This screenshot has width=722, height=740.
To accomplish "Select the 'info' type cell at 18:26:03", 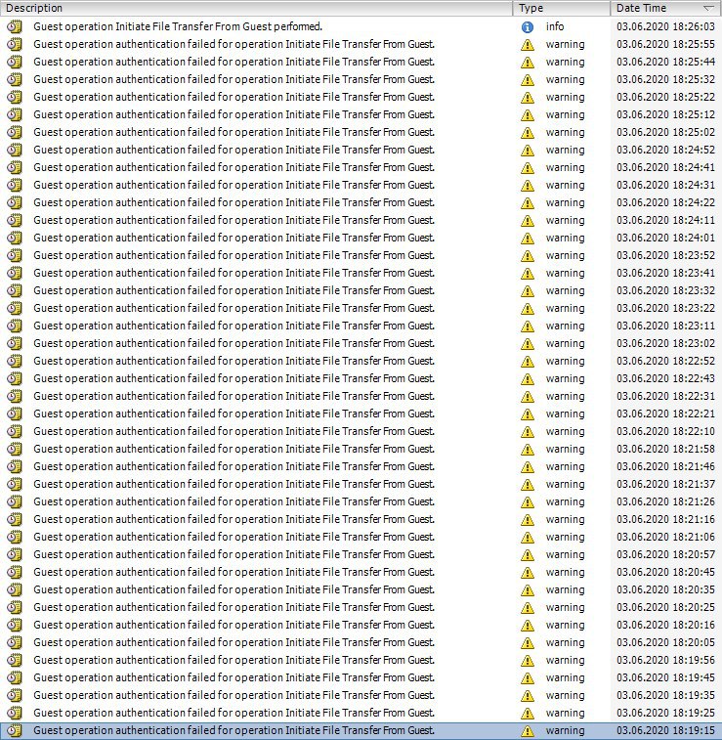I will (555, 26).
